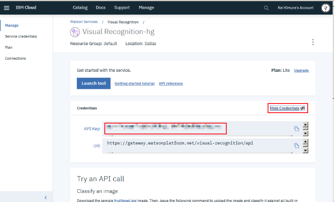Copy the API Key to clipboard
This screenshot has width=334, height=202.
pyautogui.click(x=296, y=129)
